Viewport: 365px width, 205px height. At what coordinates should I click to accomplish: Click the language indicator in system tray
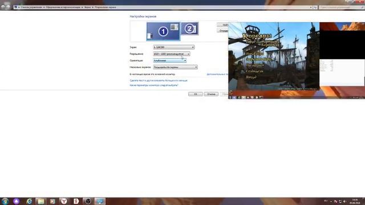point(326,201)
